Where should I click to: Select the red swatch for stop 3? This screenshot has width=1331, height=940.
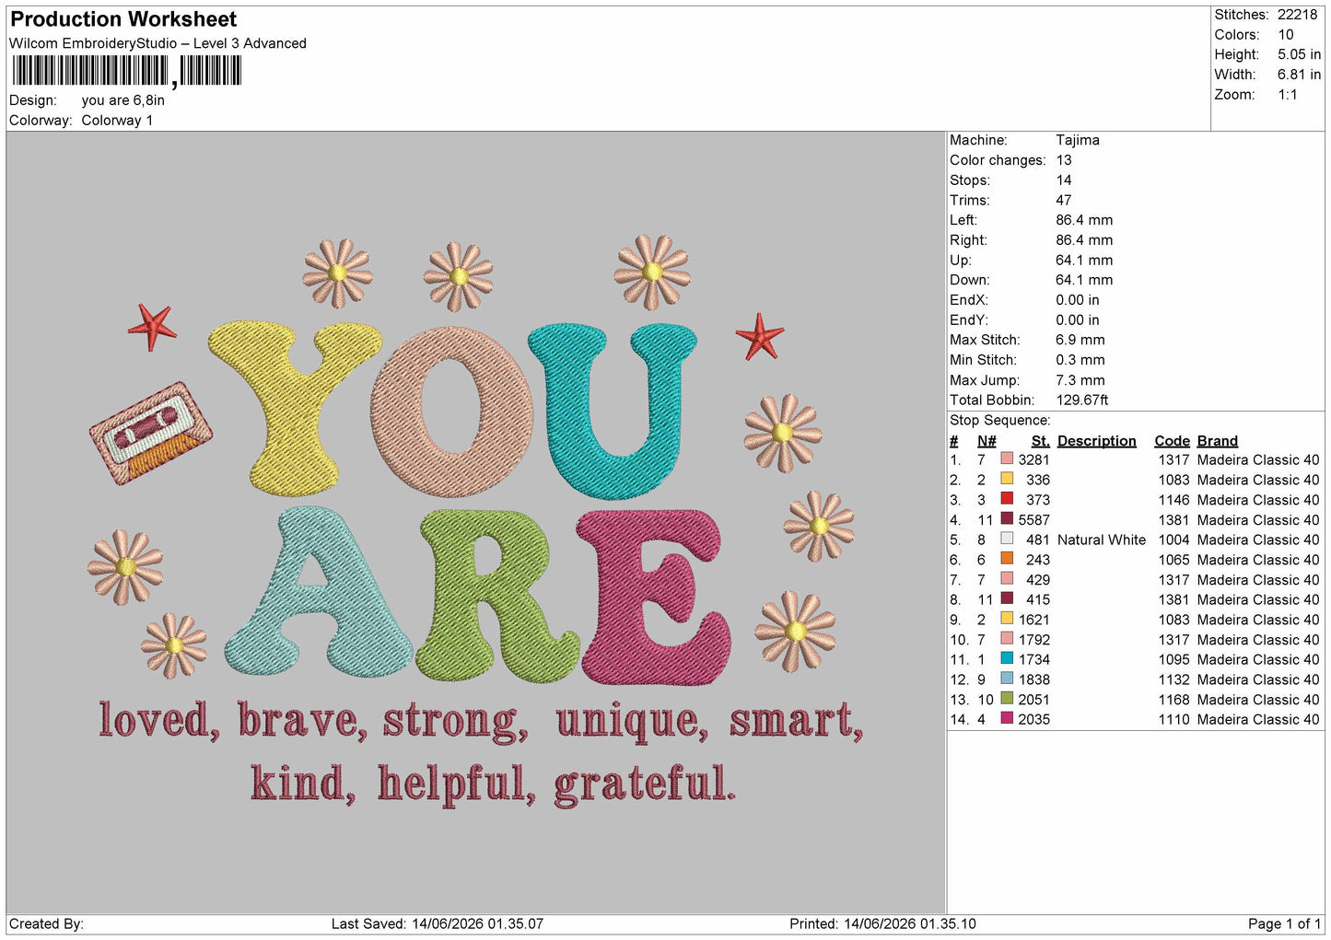click(1007, 499)
